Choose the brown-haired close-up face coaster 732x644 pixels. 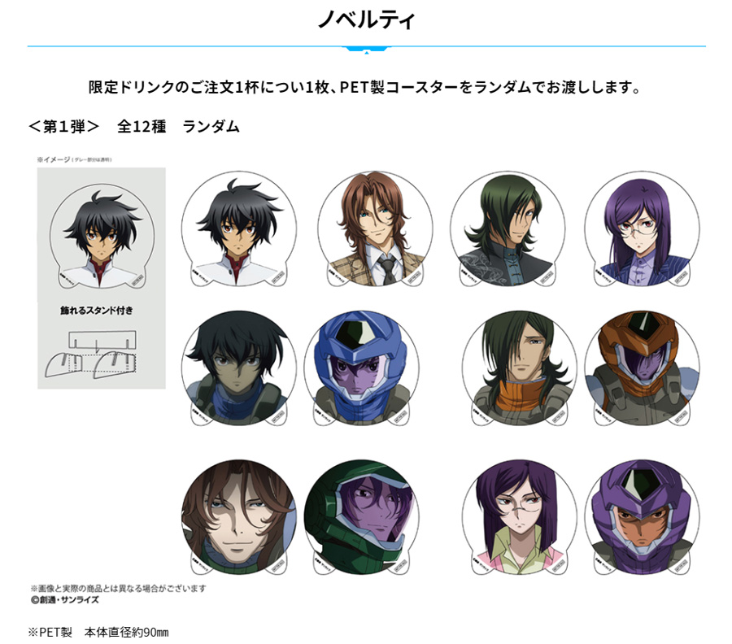click(x=238, y=517)
